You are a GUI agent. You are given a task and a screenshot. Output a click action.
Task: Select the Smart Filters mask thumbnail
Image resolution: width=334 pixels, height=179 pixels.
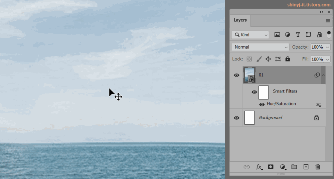264,92
